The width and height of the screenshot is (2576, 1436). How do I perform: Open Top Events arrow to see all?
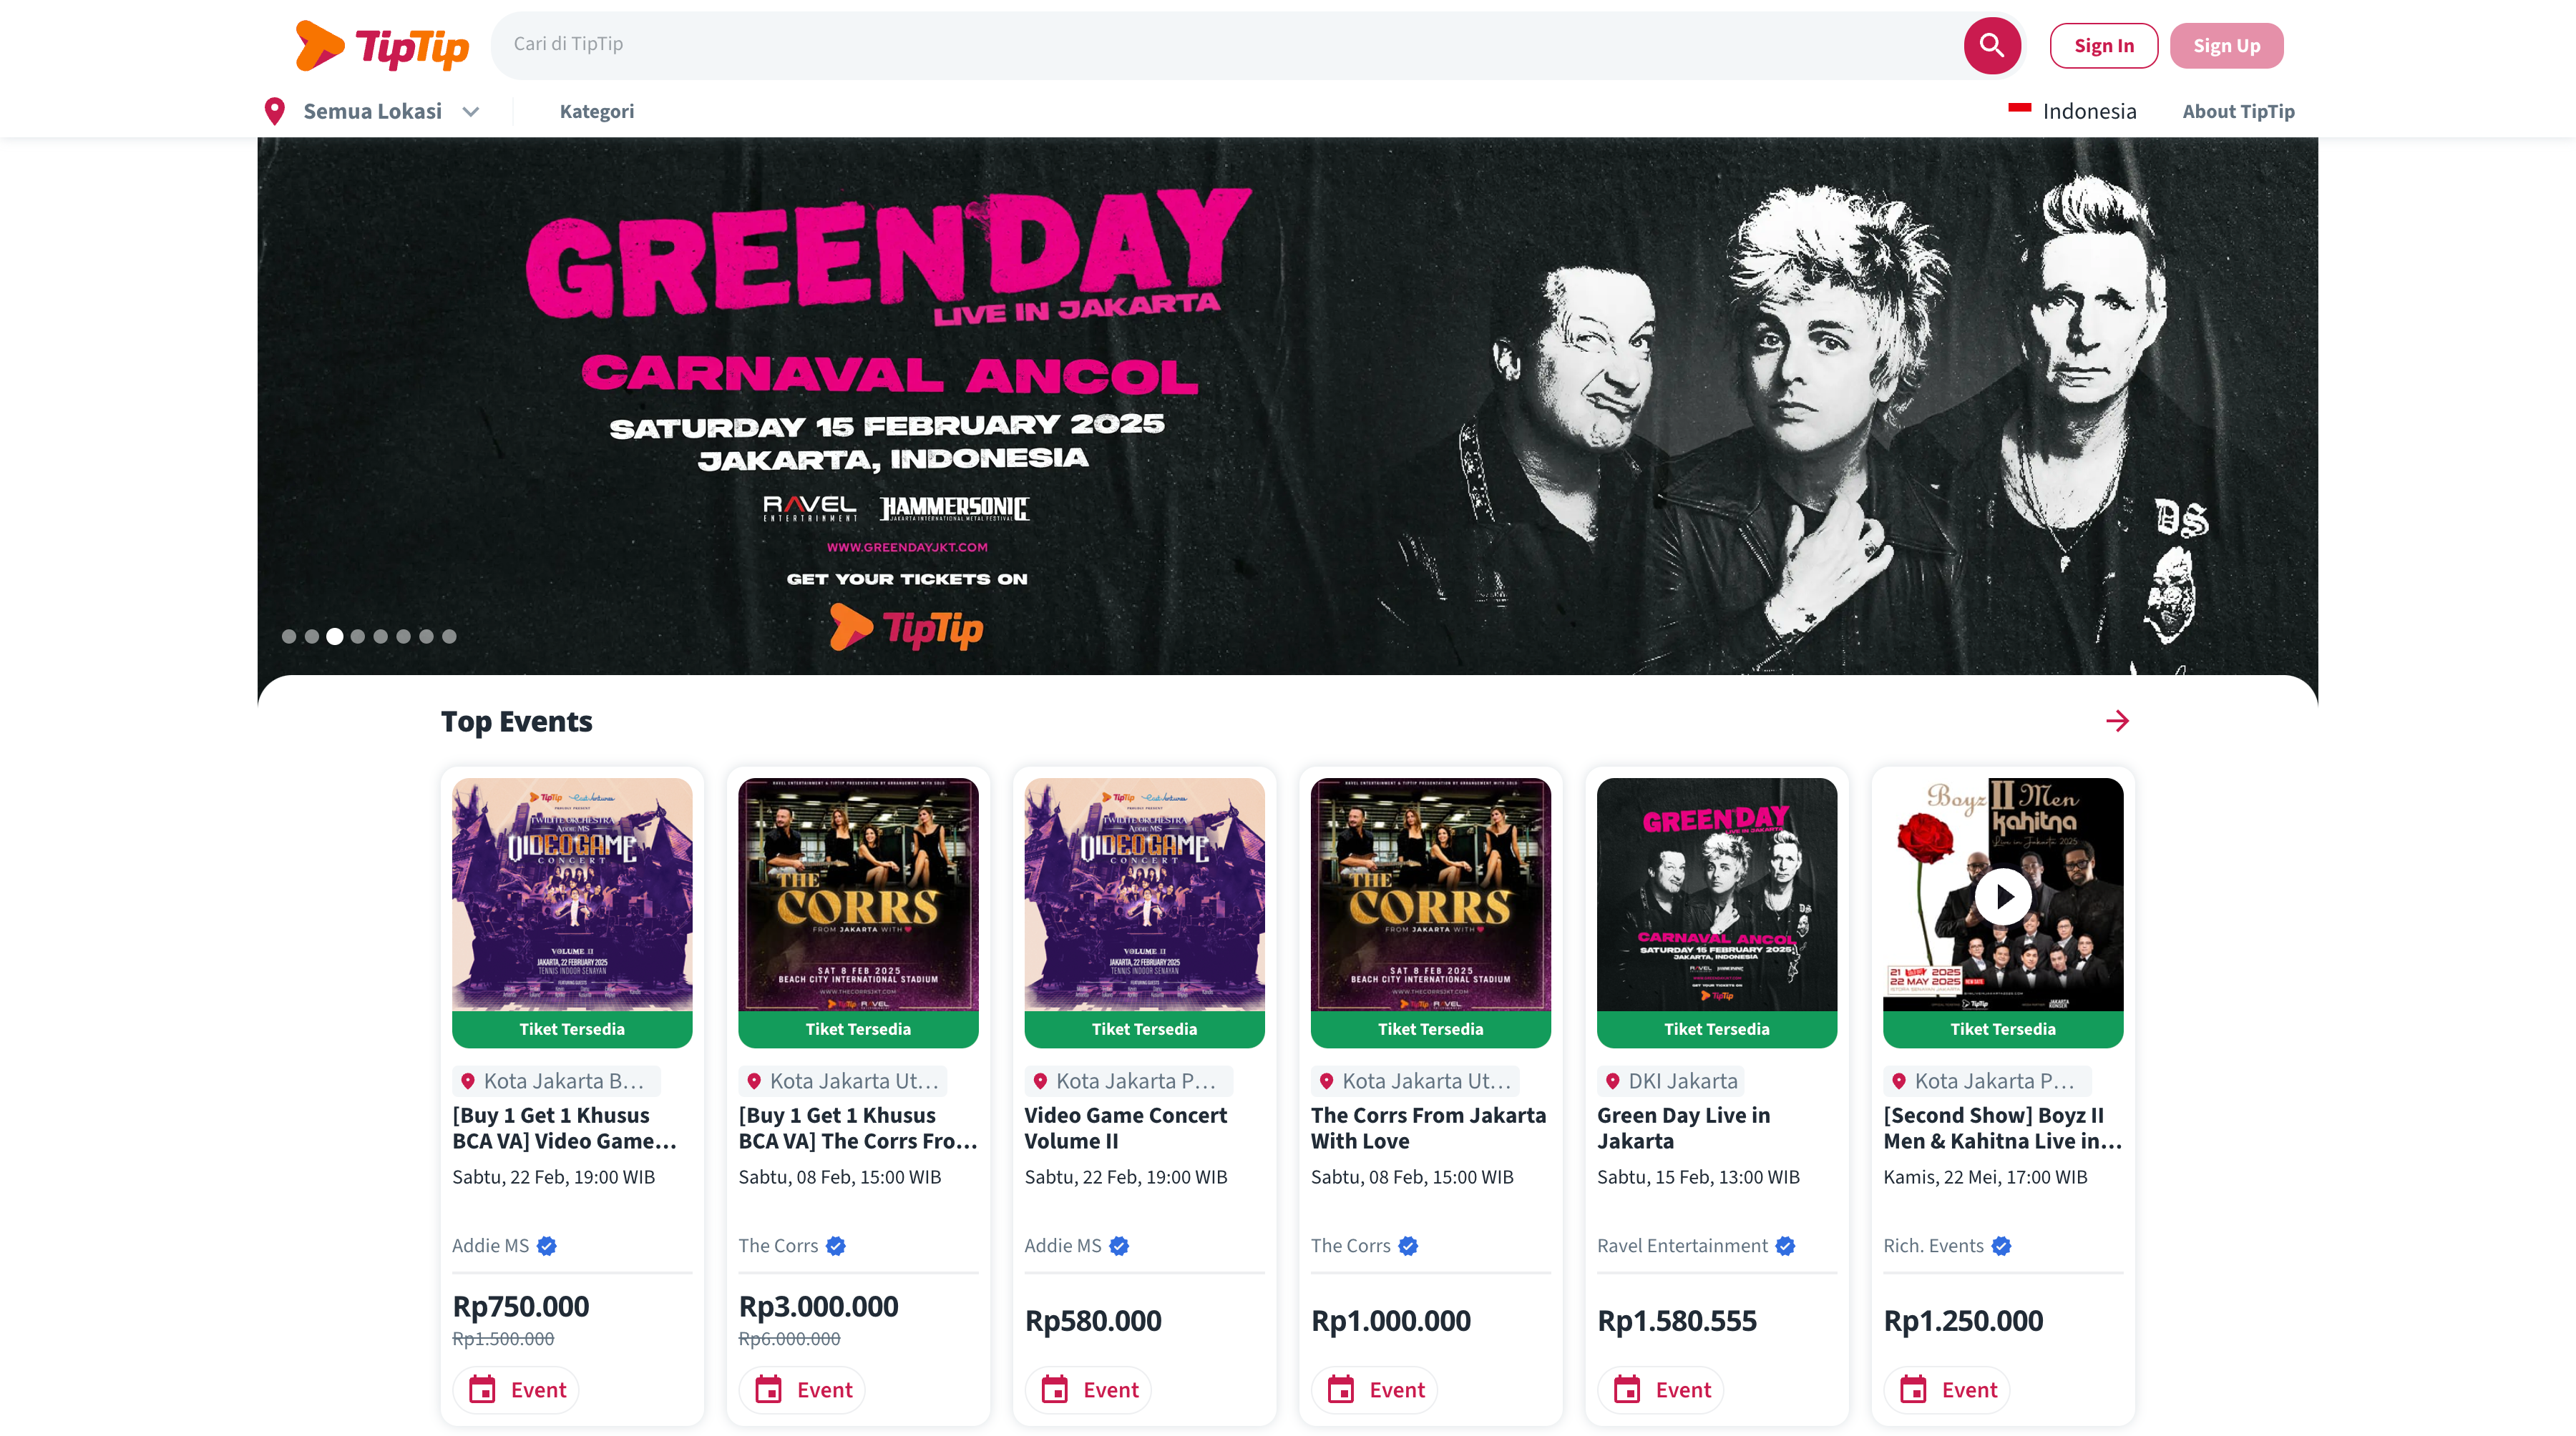tap(2117, 720)
